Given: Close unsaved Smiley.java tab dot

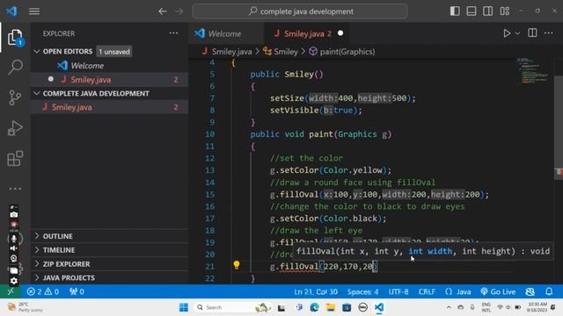Looking at the screenshot, I should [x=340, y=33].
